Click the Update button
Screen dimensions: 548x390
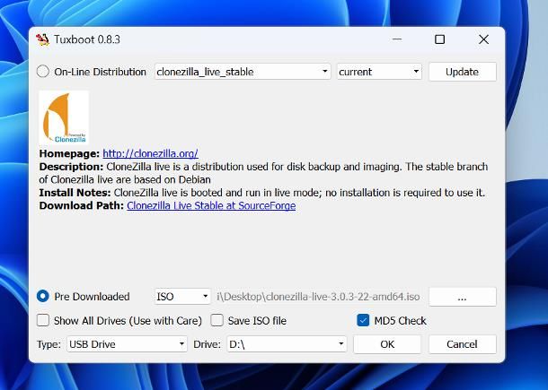pos(462,72)
